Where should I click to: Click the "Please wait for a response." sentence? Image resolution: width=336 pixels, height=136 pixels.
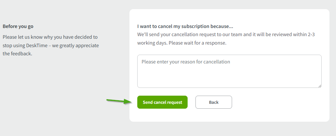(x=197, y=43)
